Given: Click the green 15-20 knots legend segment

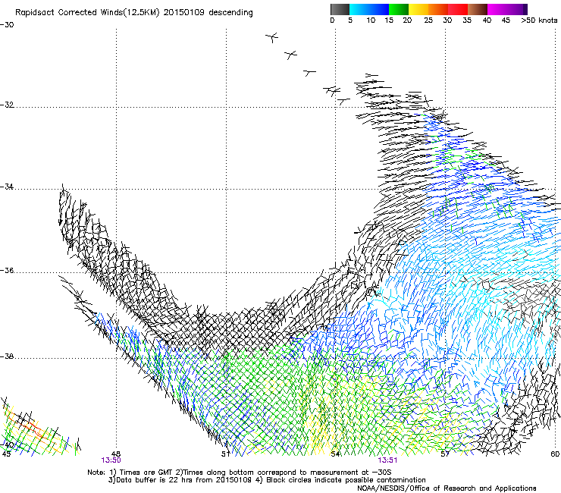Looking at the screenshot, I should pyautogui.click(x=399, y=9).
